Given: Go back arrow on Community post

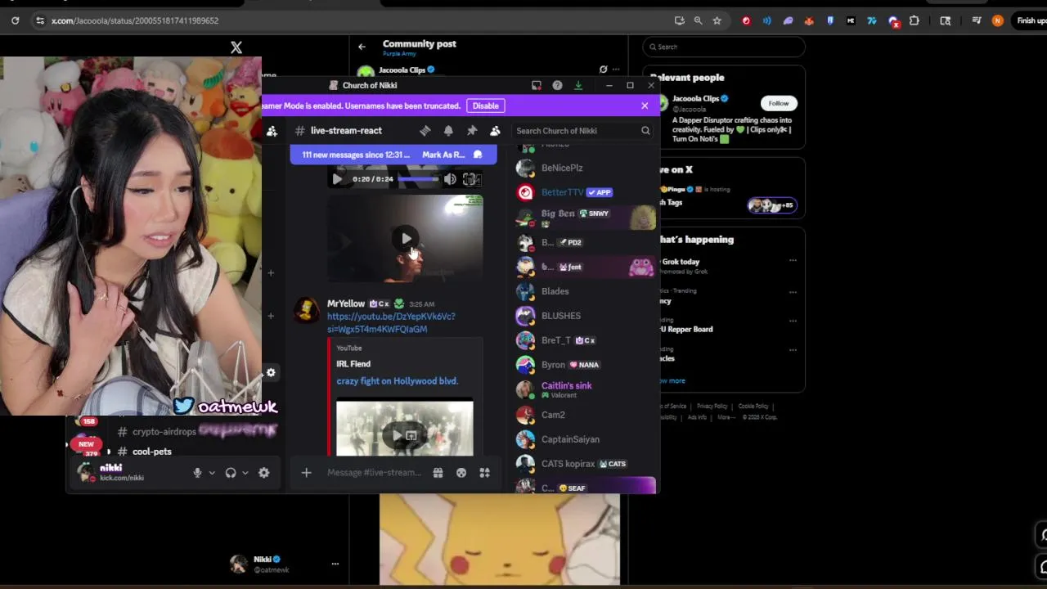Looking at the screenshot, I should [362, 47].
